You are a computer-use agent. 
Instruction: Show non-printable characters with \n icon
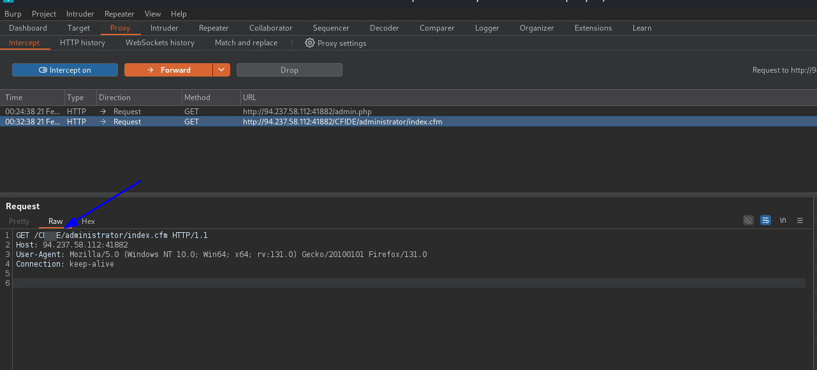click(x=783, y=220)
